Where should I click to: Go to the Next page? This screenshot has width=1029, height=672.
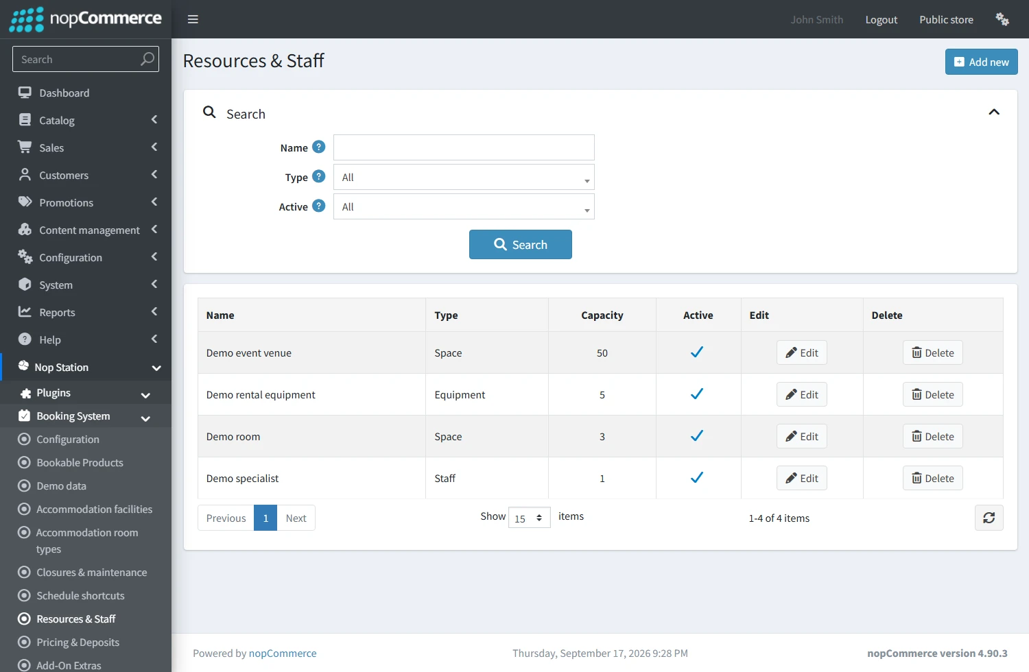pyautogui.click(x=296, y=518)
